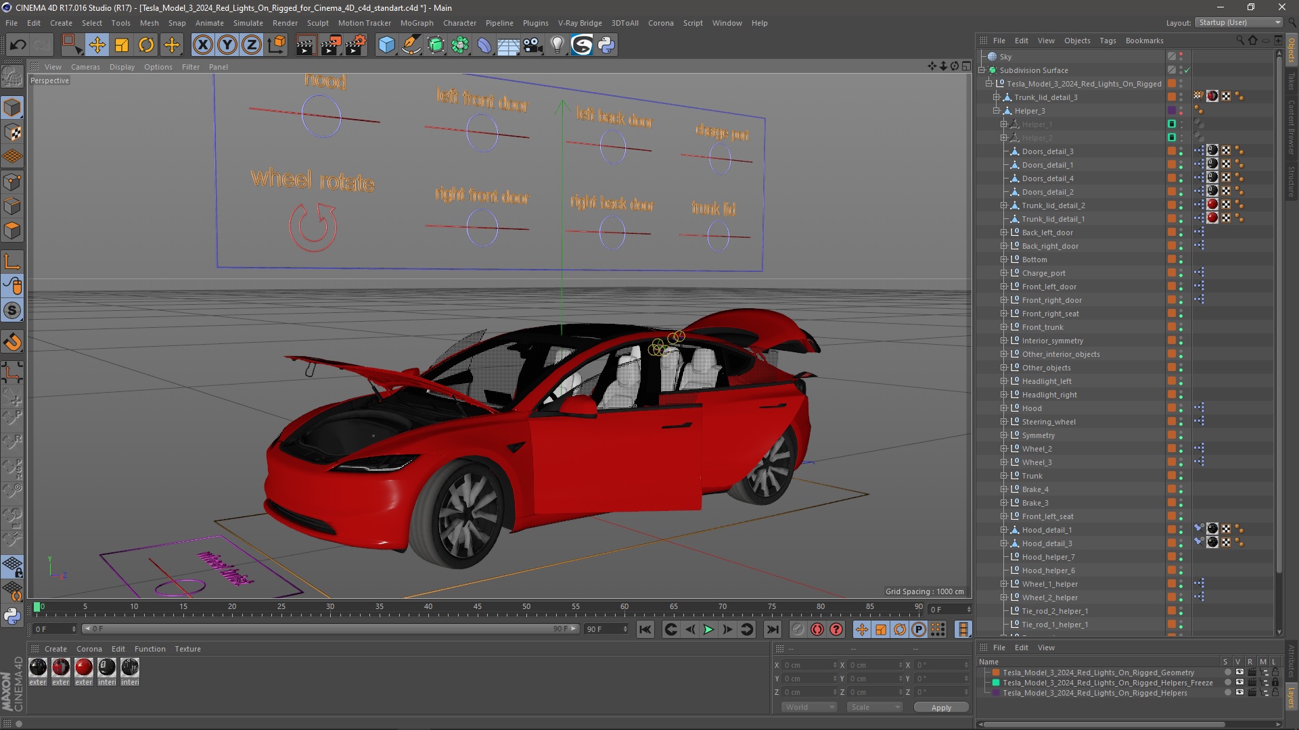This screenshot has width=1299, height=730.
Task: Open viewport Cameras menu
Action: (85, 67)
